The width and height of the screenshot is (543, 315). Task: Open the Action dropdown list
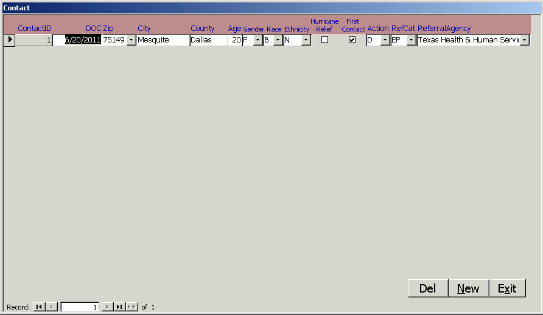click(385, 40)
